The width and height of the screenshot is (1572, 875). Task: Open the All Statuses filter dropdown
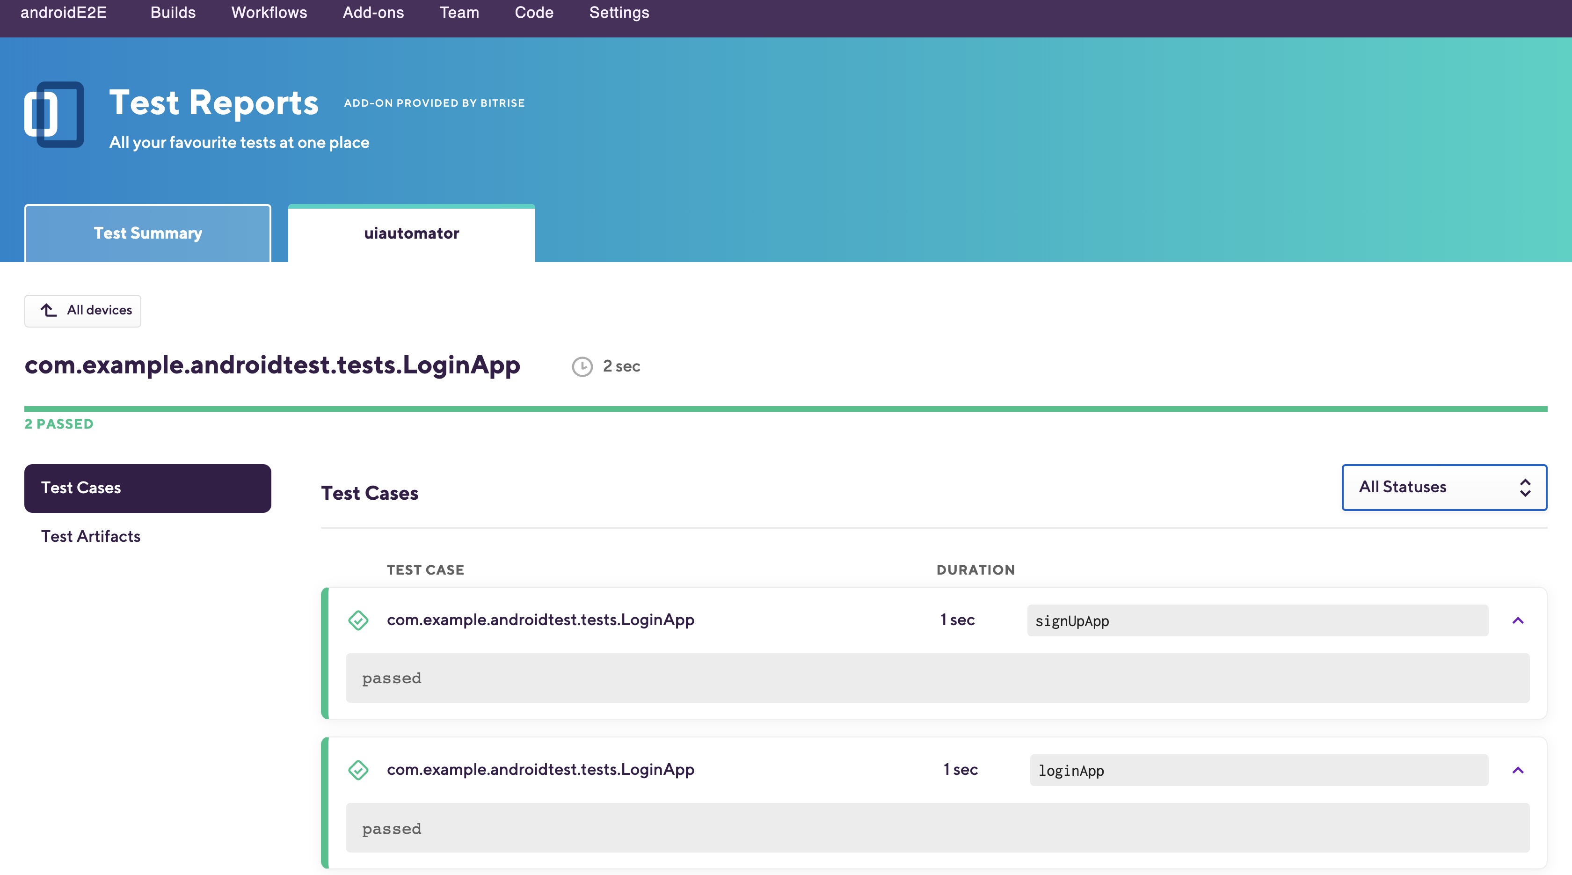pyautogui.click(x=1444, y=488)
